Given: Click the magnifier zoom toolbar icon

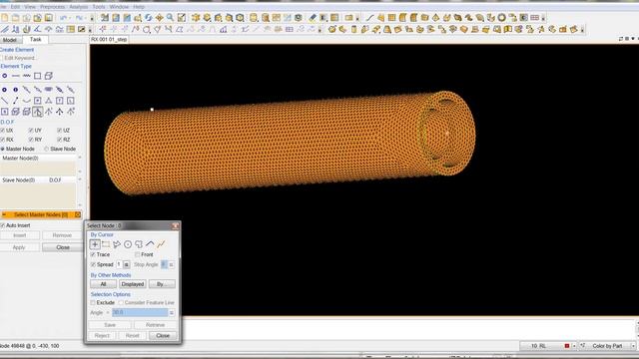Looking at the screenshot, I should click(x=171, y=18).
